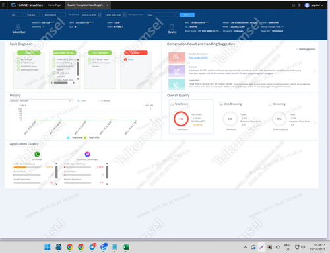Screen dimensions: 330x253
Task: Click the Device phone icon
Action: click(172, 27)
